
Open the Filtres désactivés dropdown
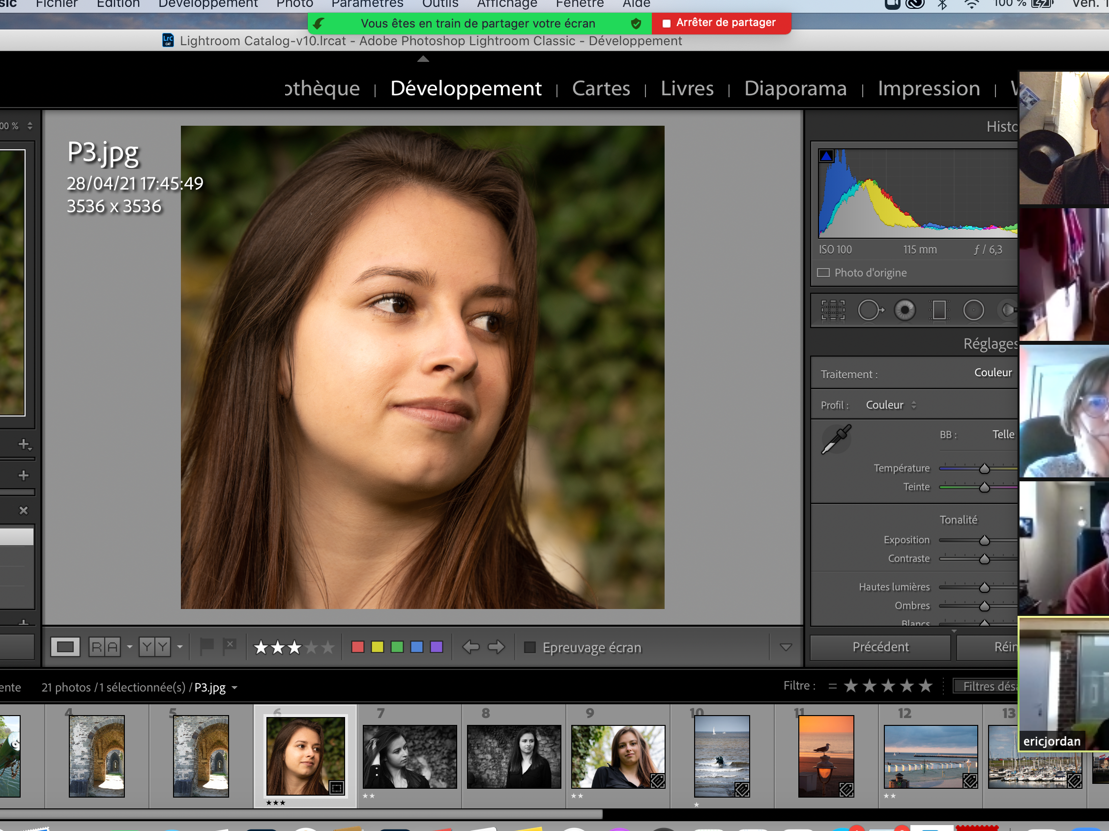[x=986, y=686]
